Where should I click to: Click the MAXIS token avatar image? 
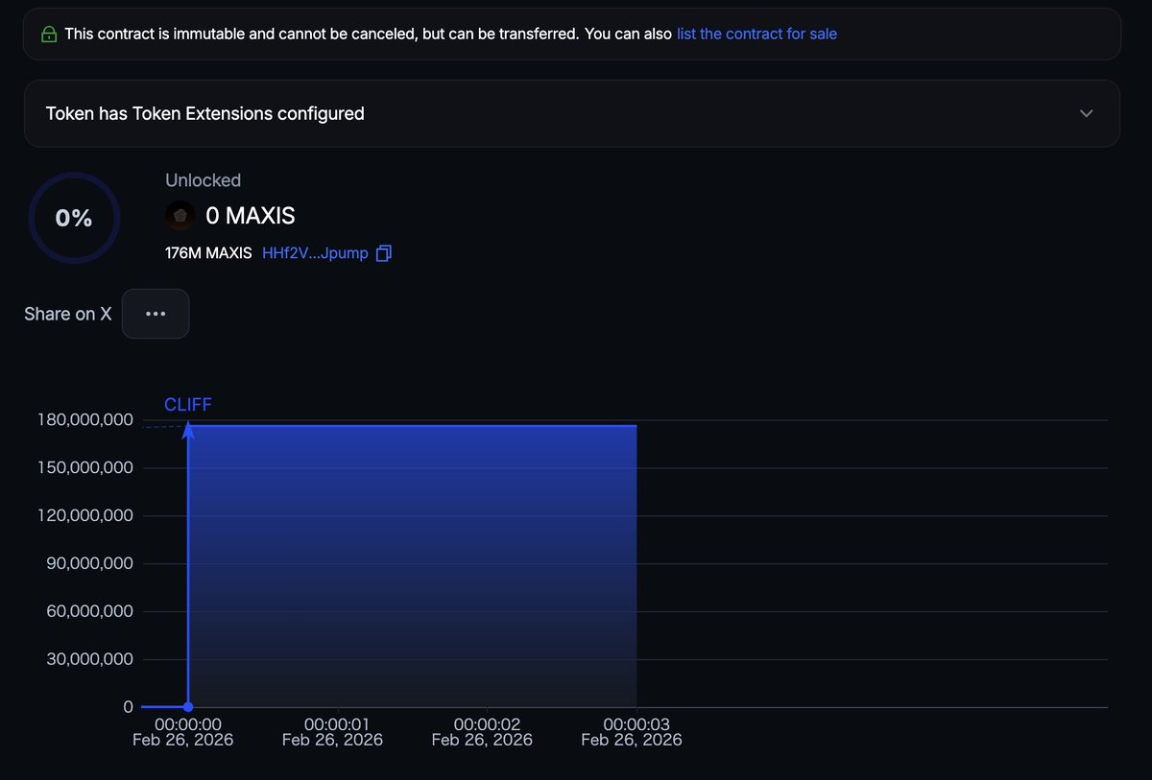(x=180, y=215)
